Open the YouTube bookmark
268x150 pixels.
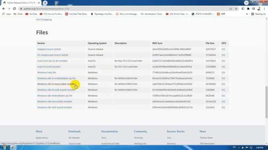click(31, 14)
